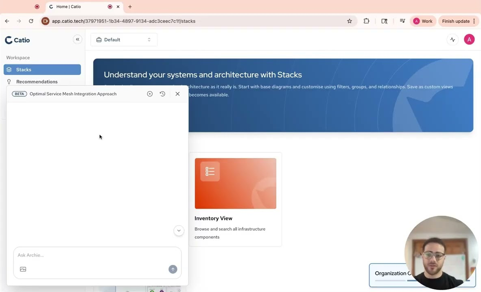Click the chat title Optimal Service Mesh Integration Approach

(x=73, y=94)
